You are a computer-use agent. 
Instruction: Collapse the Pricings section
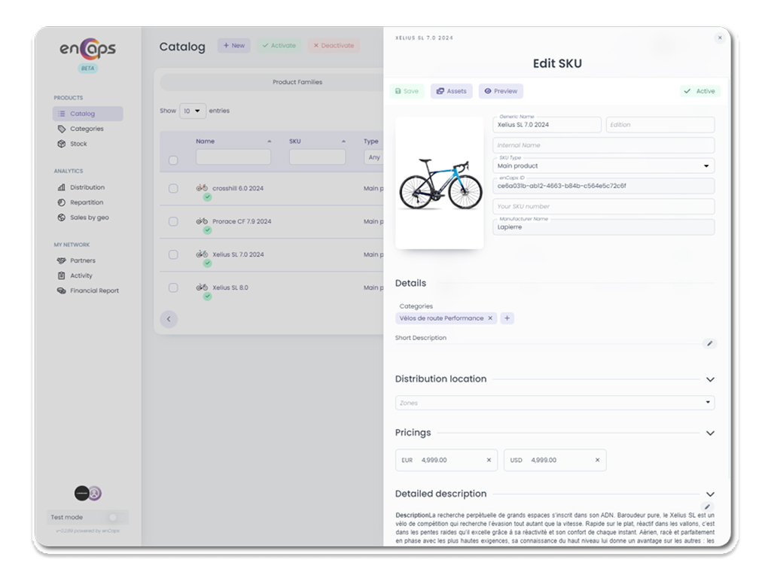click(x=710, y=433)
